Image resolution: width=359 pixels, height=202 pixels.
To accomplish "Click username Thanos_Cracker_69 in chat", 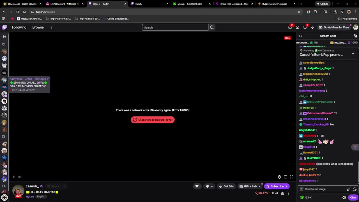I will 316,125.
